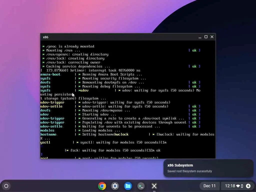256x192 pixels.
Task: Open the notification counter badge 6
Action: [x=248, y=186]
